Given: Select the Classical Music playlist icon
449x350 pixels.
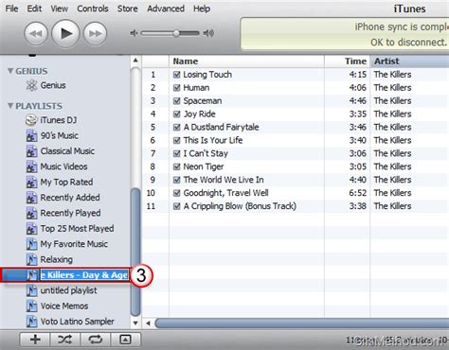Looking at the screenshot, I should 31,151.
